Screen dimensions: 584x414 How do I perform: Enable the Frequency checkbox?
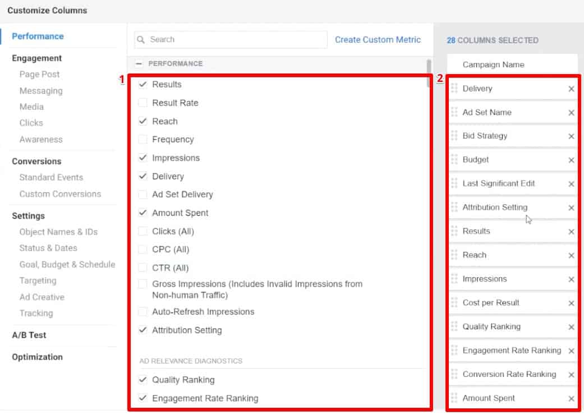pos(142,139)
